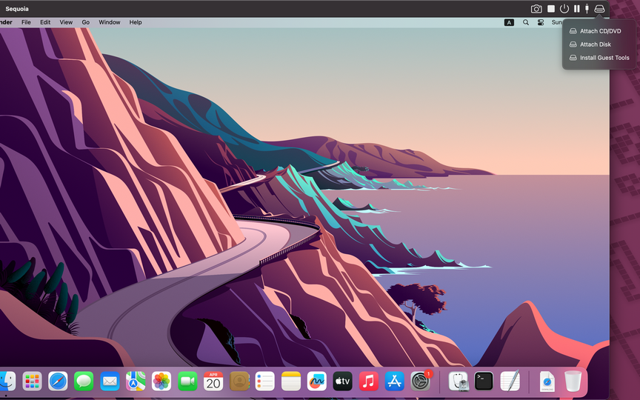Open the Go menu
Screen dimensions: 640x400
(86, 22)
